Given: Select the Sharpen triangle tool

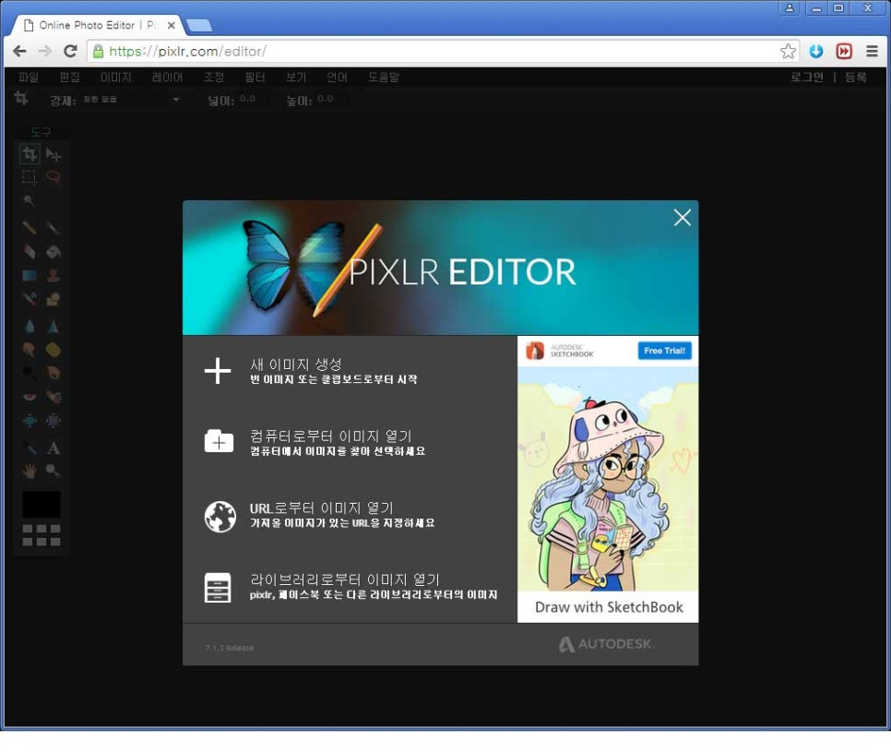Looking at the screenshot, I should click(x=53, y=326).
